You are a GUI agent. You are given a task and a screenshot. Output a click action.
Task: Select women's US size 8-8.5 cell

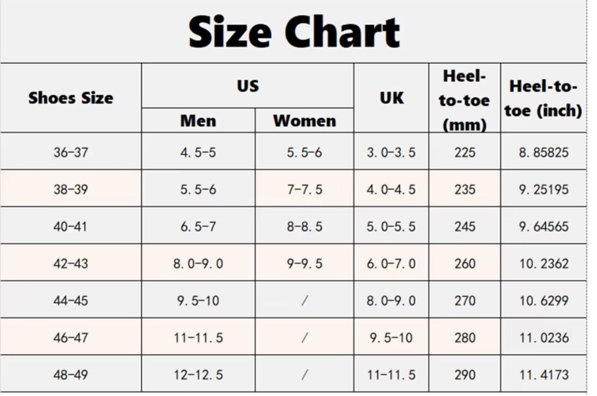tap(304, 226)
